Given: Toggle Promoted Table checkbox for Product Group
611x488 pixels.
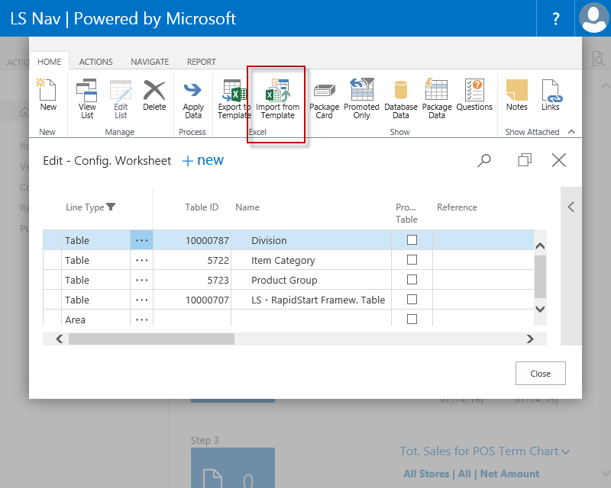Looking at the screenshot, I should 412,280.
